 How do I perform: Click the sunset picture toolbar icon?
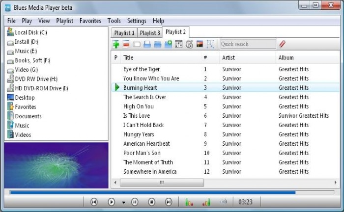pyautogui.click(x=200, y=44)
